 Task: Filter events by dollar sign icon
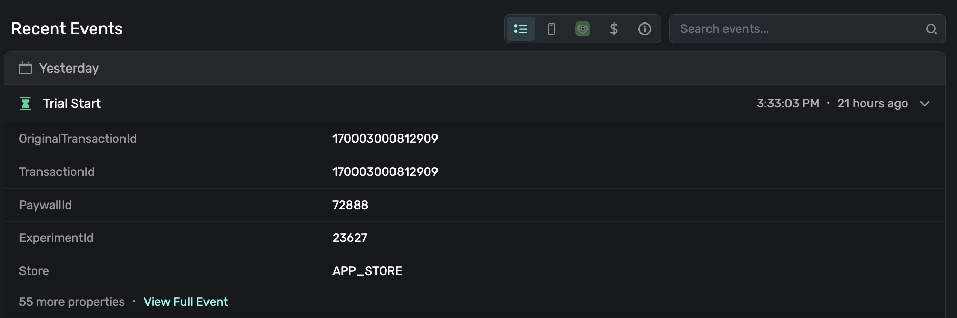(613, 29)
